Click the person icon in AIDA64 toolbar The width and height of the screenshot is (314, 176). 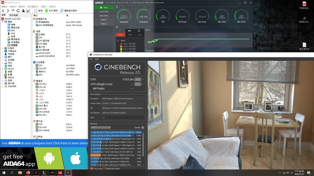23,10
